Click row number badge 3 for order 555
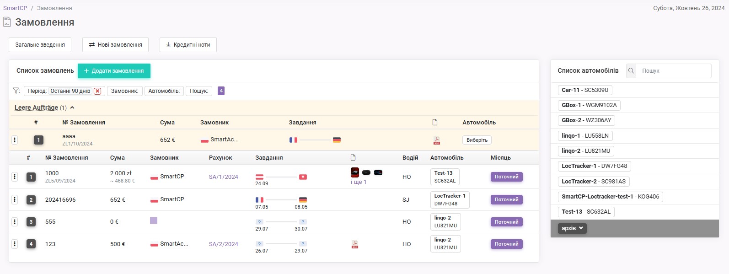The image size is (729, 274). (31, 222)
